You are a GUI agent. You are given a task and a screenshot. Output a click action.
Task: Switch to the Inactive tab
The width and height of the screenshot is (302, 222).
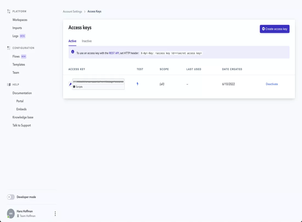tap(87, 41)
